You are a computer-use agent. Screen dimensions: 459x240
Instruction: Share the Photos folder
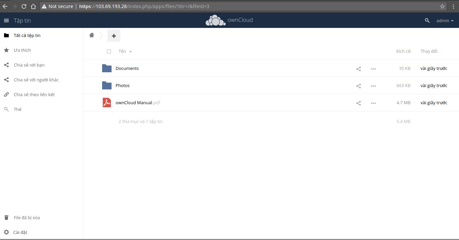click(x=359, y=86)
